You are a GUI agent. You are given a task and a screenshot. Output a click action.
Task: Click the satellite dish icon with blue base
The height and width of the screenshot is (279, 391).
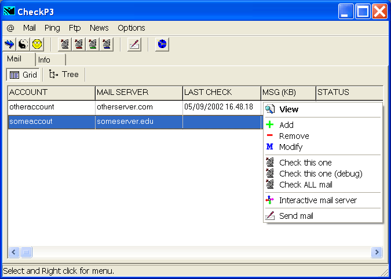[107, 45]
